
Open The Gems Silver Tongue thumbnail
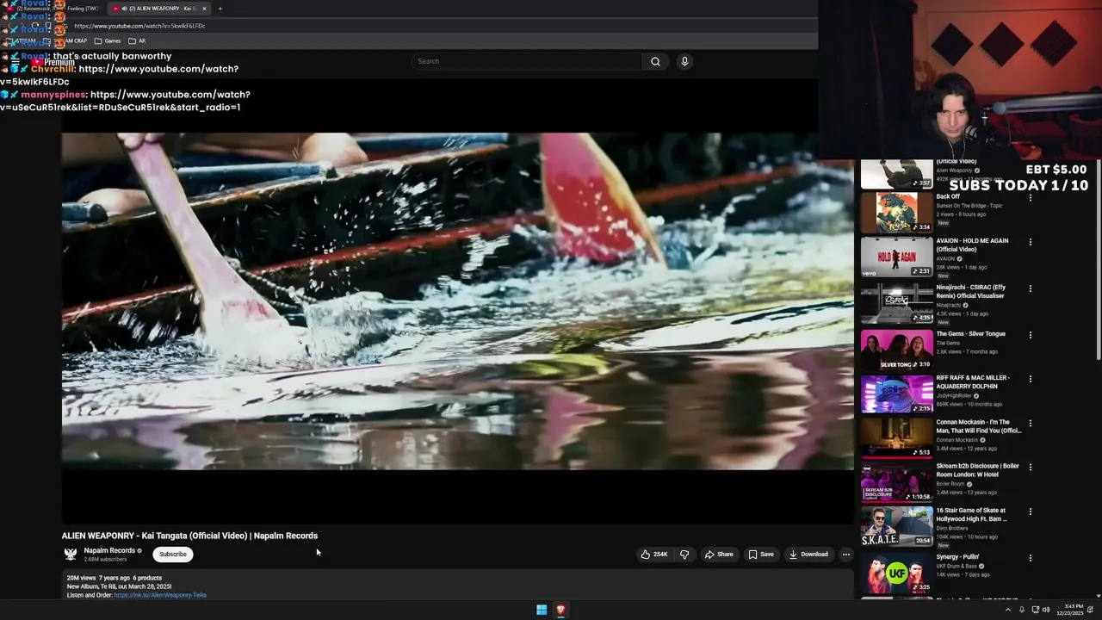(x=897, y=350)
